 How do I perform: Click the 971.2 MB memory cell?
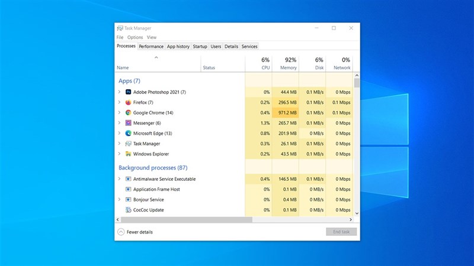click(286, 112)
